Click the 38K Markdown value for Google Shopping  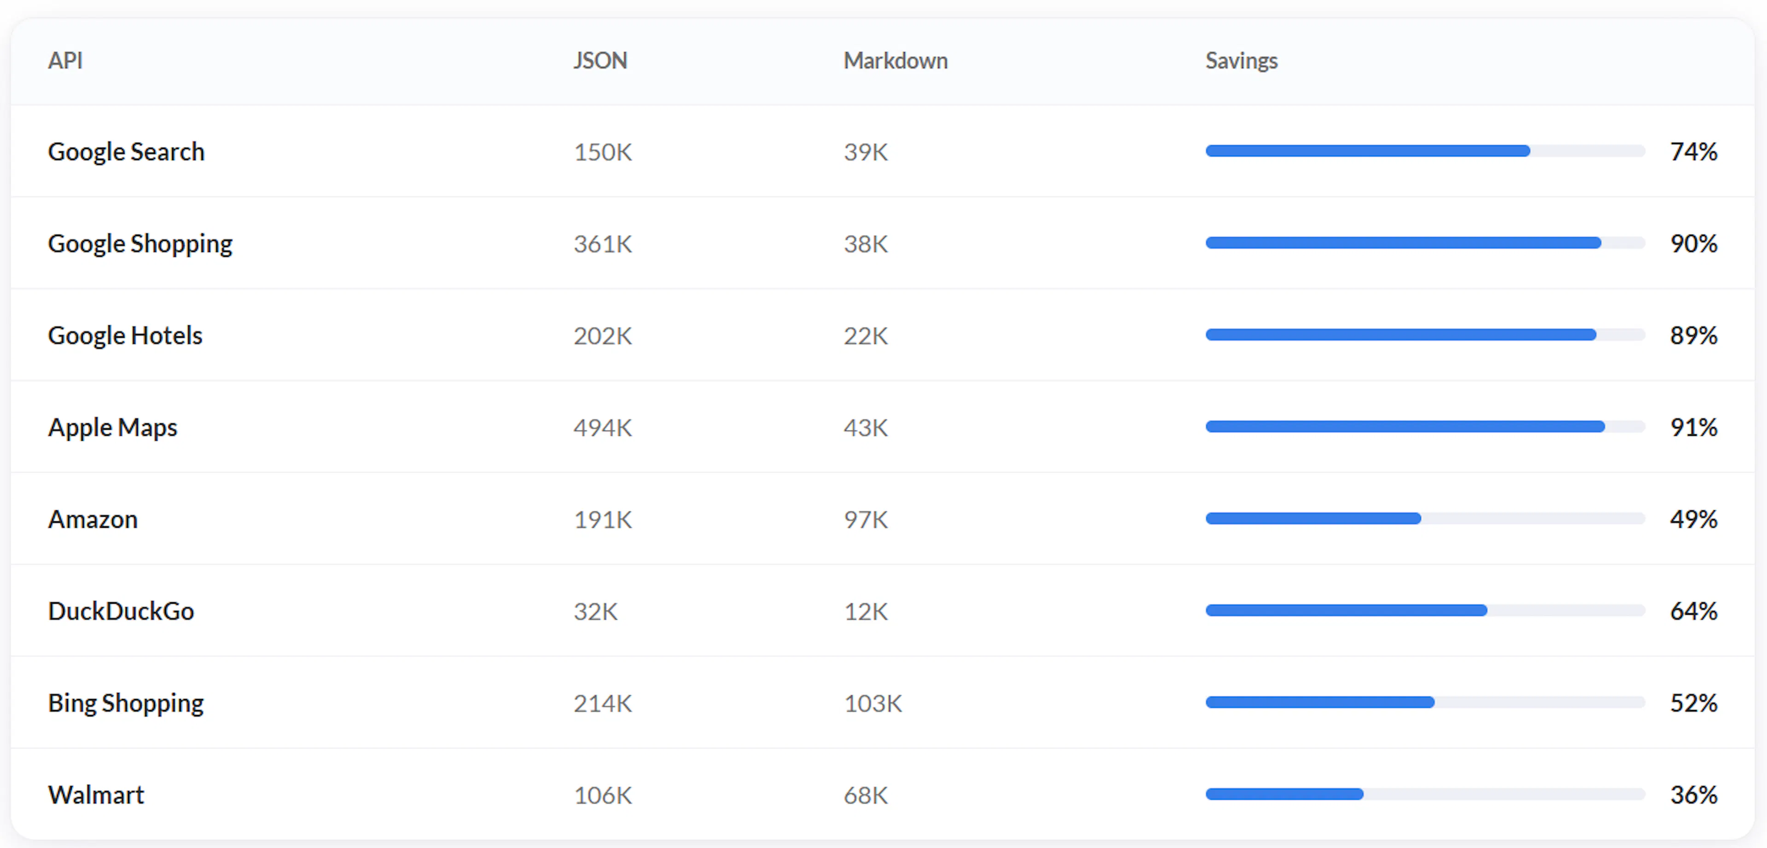(866, 243)
